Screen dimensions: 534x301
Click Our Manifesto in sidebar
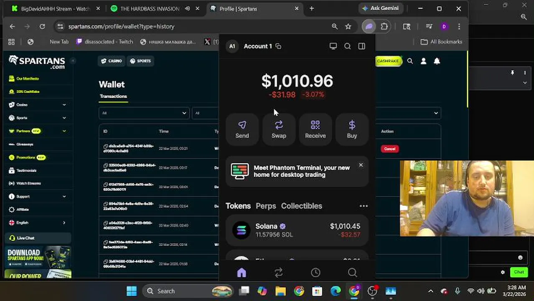coord(28,79)
